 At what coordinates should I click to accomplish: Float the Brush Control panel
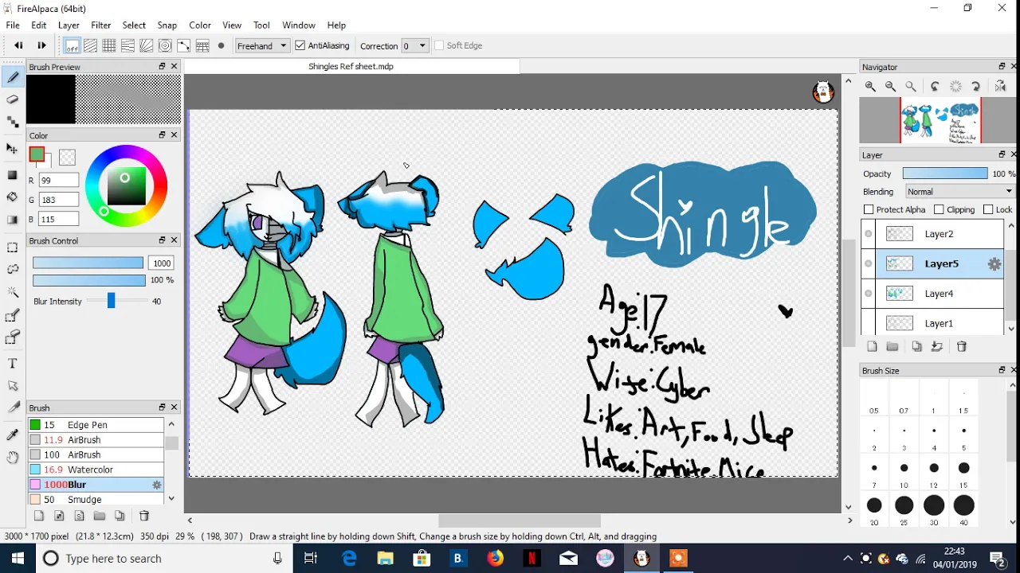(162, 240)
